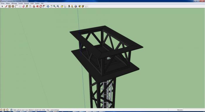
Task: Click the Toggle Terrain icon
Action: point(65,6)
